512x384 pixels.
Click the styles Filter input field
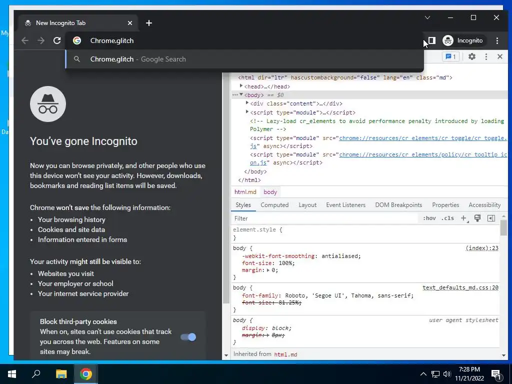click(324, 218)
